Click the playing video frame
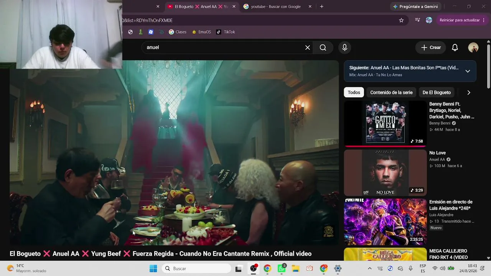 pyautogui.click(x=174, y=153)
